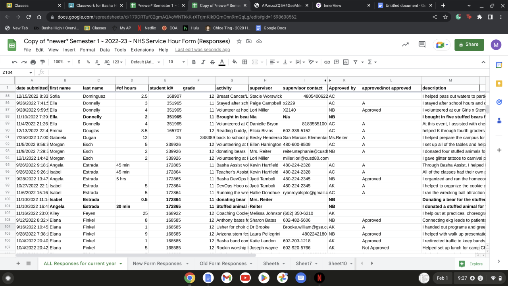Open the font family dropdown
The height and width of the screenshot is (286, 508).
[145, 62]
